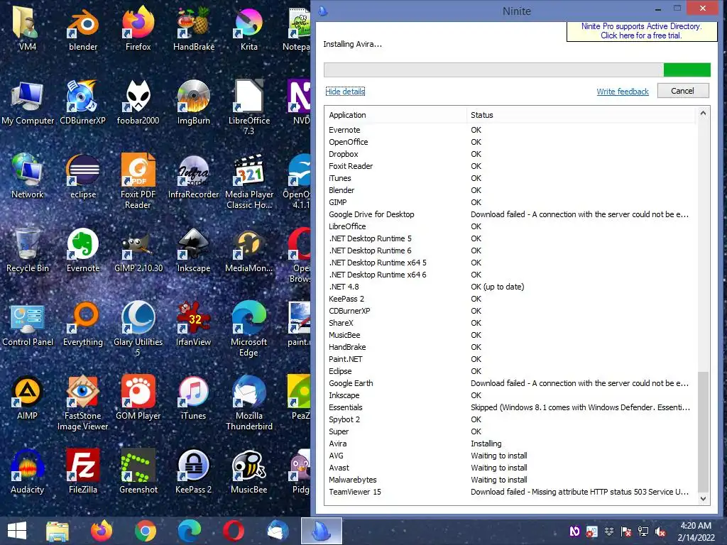Select the Recycle Bin icon
This screenshot has width=727, height=545.
[28, 251]
